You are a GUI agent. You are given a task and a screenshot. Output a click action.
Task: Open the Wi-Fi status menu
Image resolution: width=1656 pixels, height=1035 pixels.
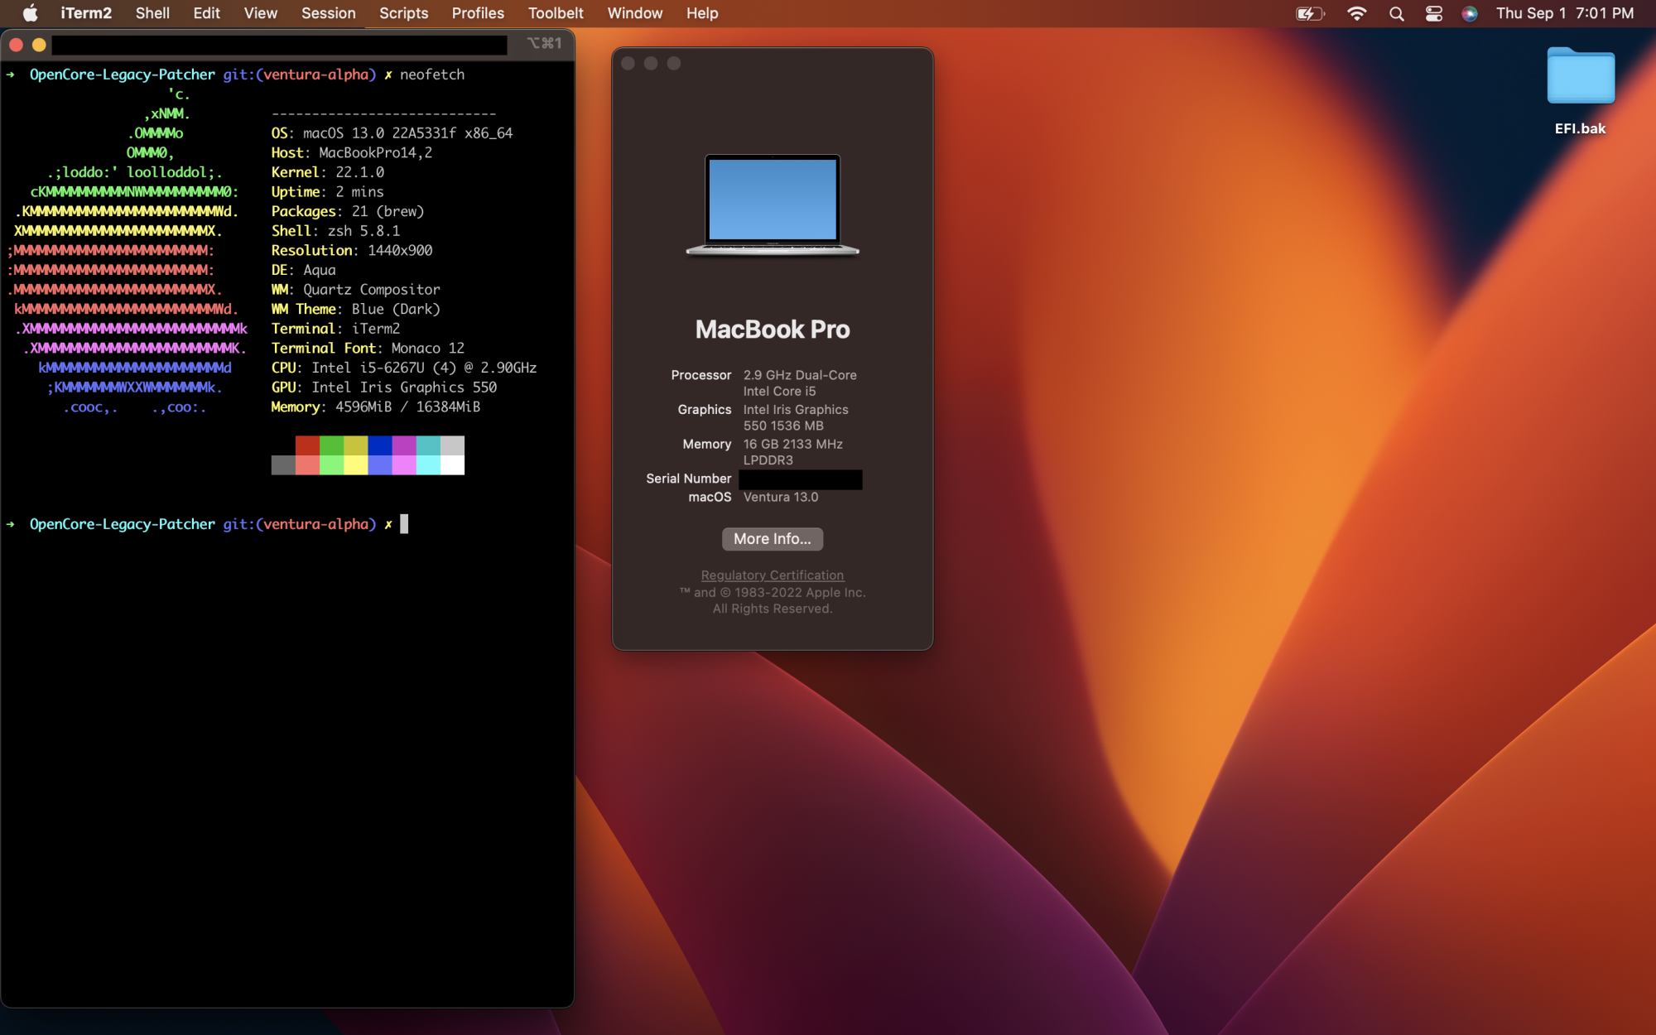[1356, 13]
